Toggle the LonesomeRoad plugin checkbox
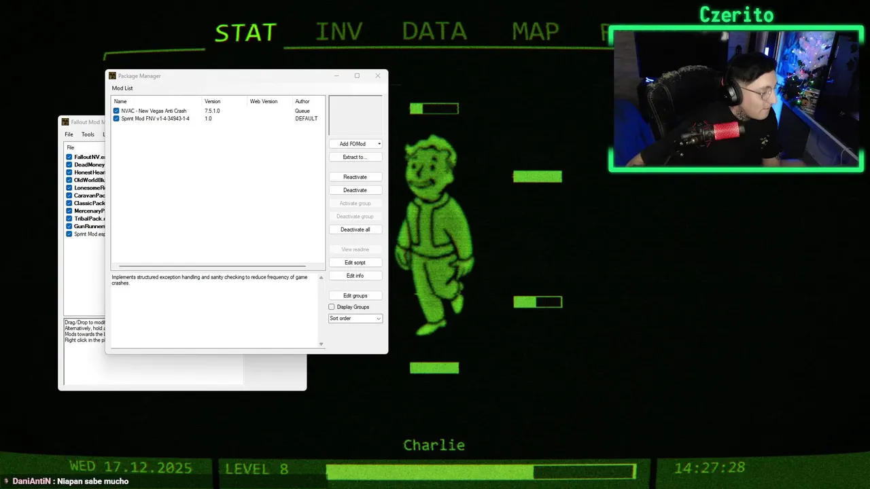Image resolution: width=870 pixels, height=489 pixels. (69, 188)
